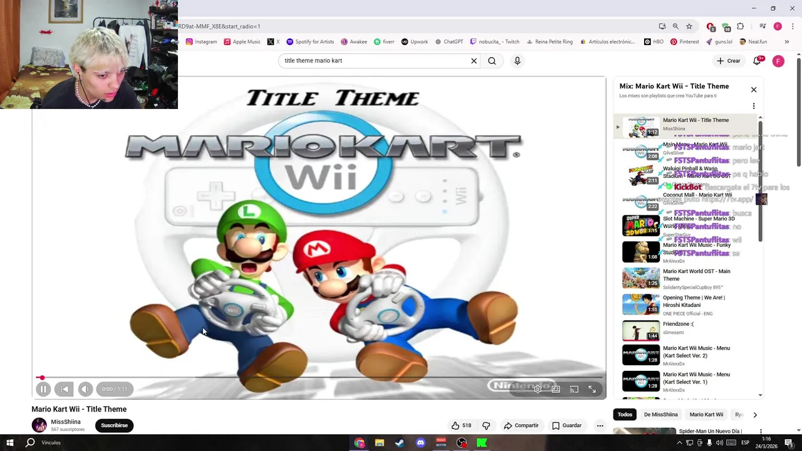Open YouTube notifications bell
This screenshot has height=451, width=802.
tap(758, 61)
